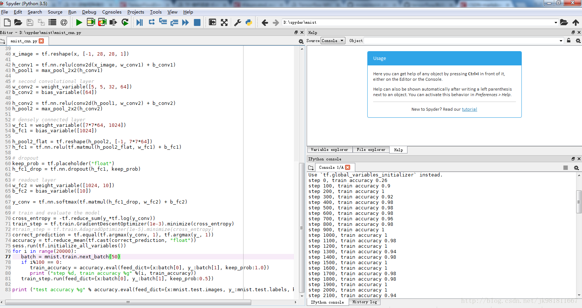582x308 pixels.
Task: Step return debug icon
Action: click(x=174, y=22)
